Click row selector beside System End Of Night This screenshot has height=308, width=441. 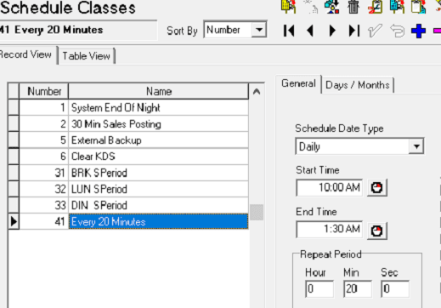click(x=14, y=107)
